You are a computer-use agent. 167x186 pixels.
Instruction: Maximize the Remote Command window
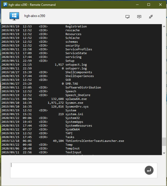point(149,5)
